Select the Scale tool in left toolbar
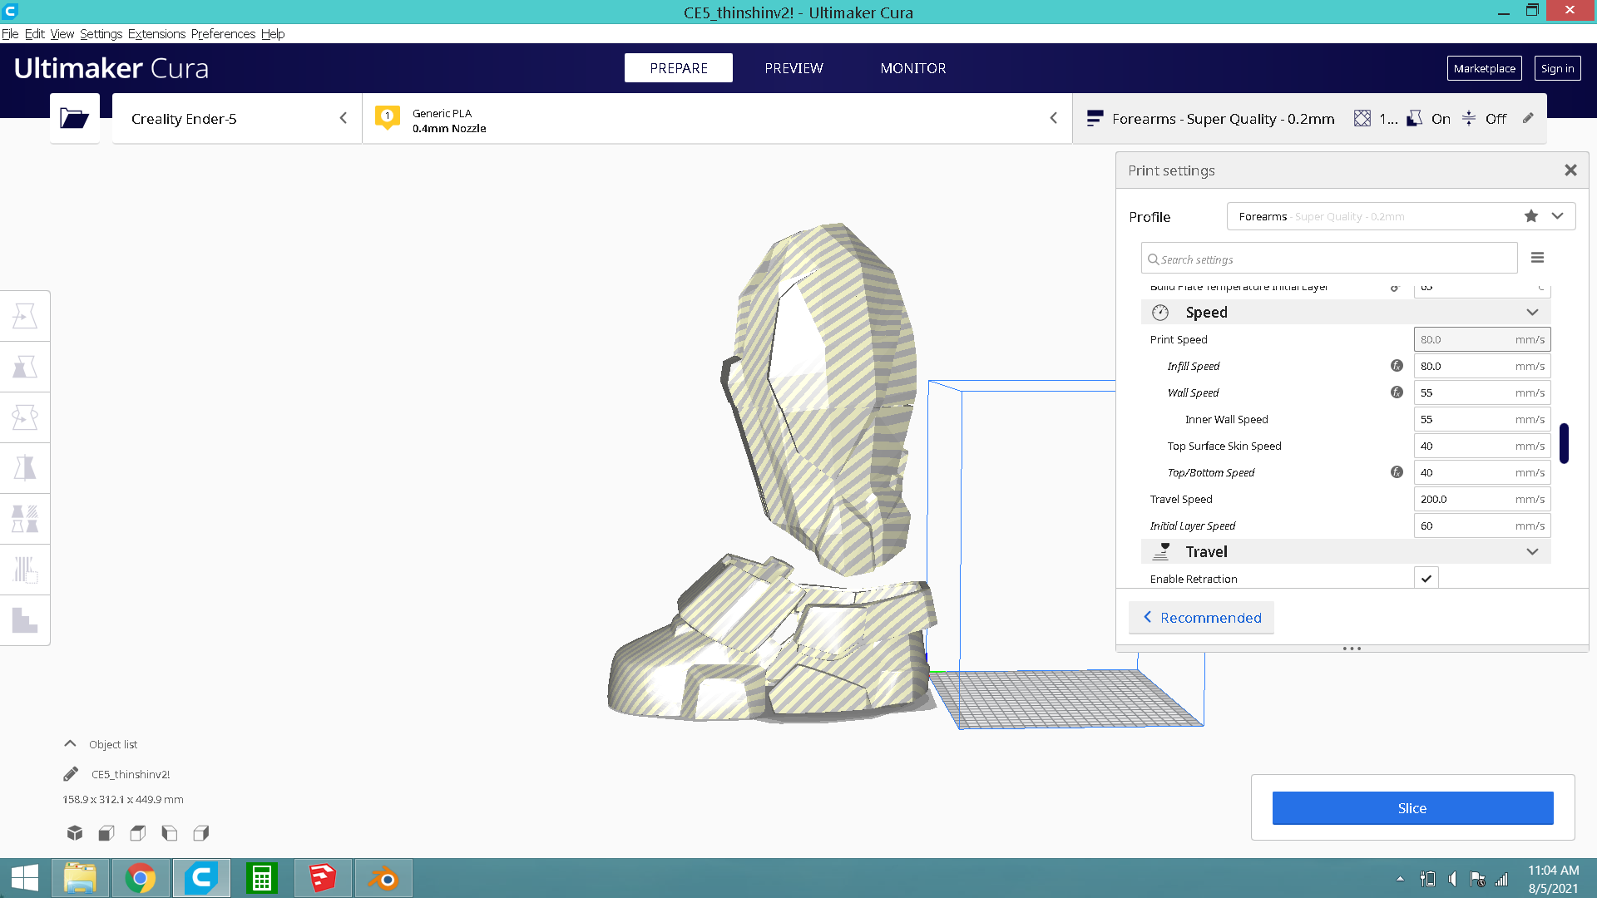This screenshot has height=898, width=1597. [x=25, y=367]
